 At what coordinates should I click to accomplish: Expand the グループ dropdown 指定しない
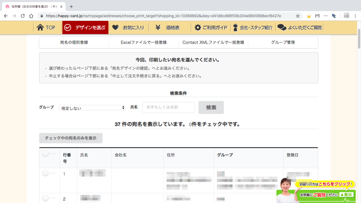(x=92, y=108)
